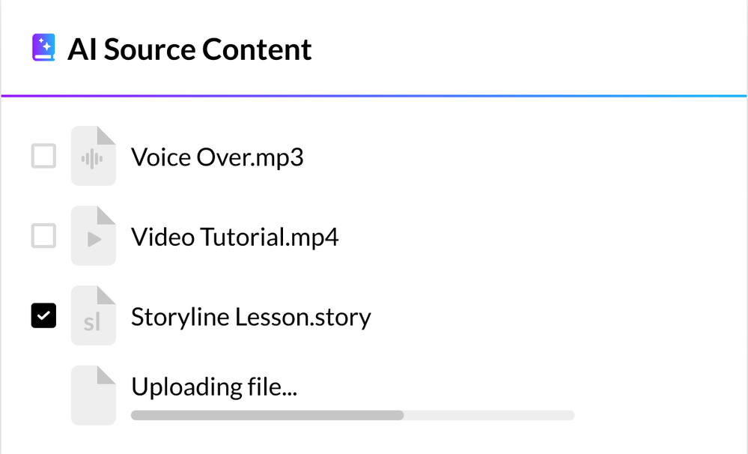This screenshot has height=454, width=748.
Task: Check the Voice Over.mp3 checkbox
Action: point(43,157)
